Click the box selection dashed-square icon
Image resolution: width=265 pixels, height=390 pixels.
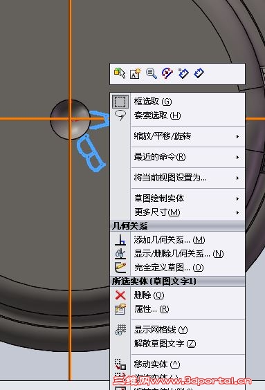pos(120,102)
